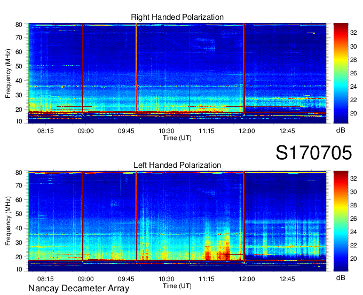Click 10:30 tick under Right Handed plot
The width and height of the screenshot is (363, 295).
166,131
